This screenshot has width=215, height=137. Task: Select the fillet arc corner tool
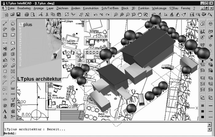(x=13, y=83)
